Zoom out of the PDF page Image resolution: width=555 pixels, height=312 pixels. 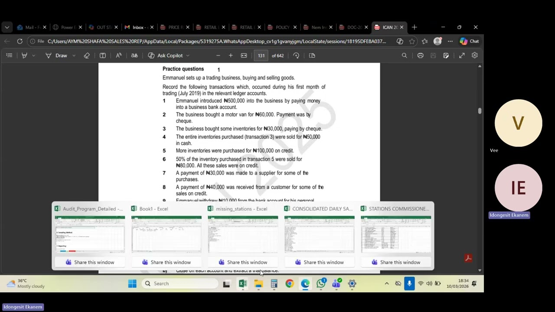point(218,55)
